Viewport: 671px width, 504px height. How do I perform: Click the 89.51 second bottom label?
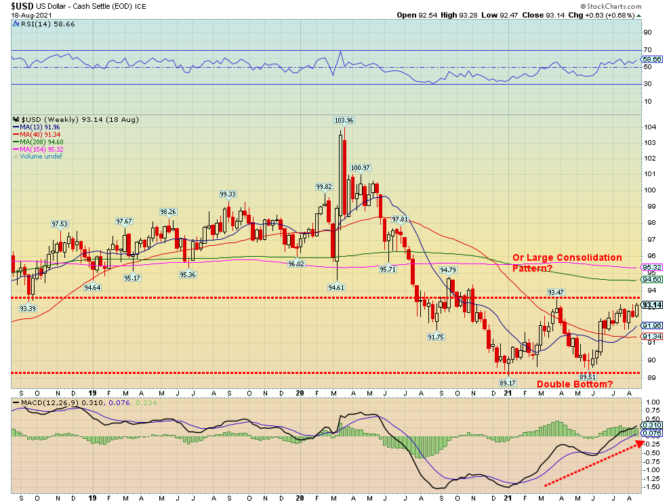pos(587,377)
